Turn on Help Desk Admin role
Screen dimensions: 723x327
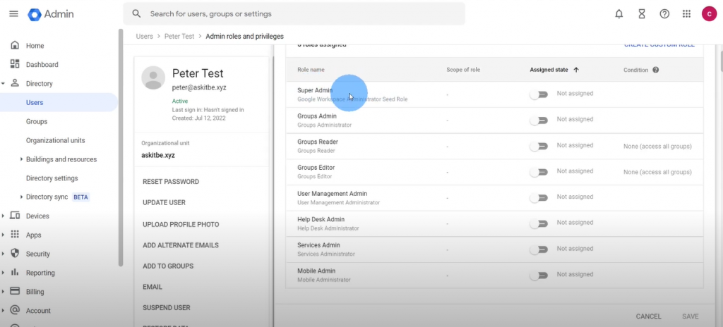click(x=539, y=223)
